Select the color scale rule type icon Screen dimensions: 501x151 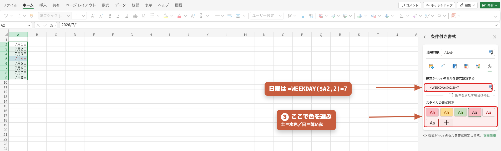pos(466,66)
